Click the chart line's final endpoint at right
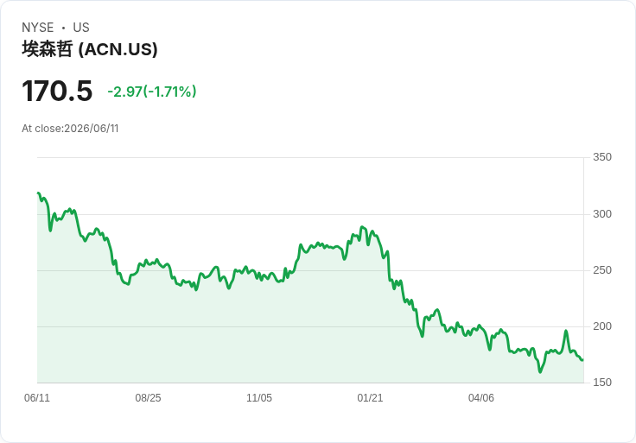The height and width of the screenshot is (443, 636). [x=582, y=359]
